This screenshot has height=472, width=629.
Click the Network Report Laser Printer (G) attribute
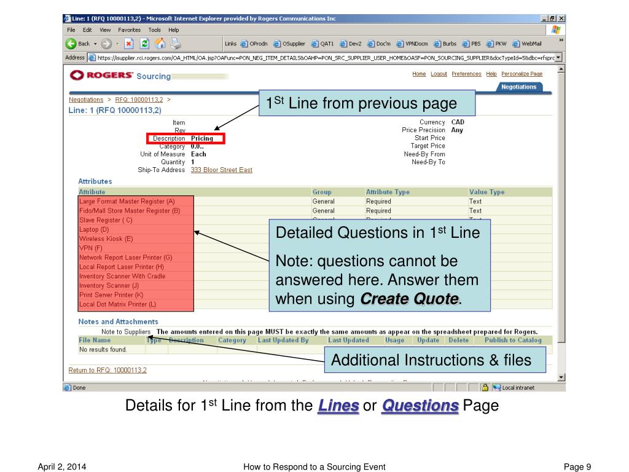click(x=125, y=258)
